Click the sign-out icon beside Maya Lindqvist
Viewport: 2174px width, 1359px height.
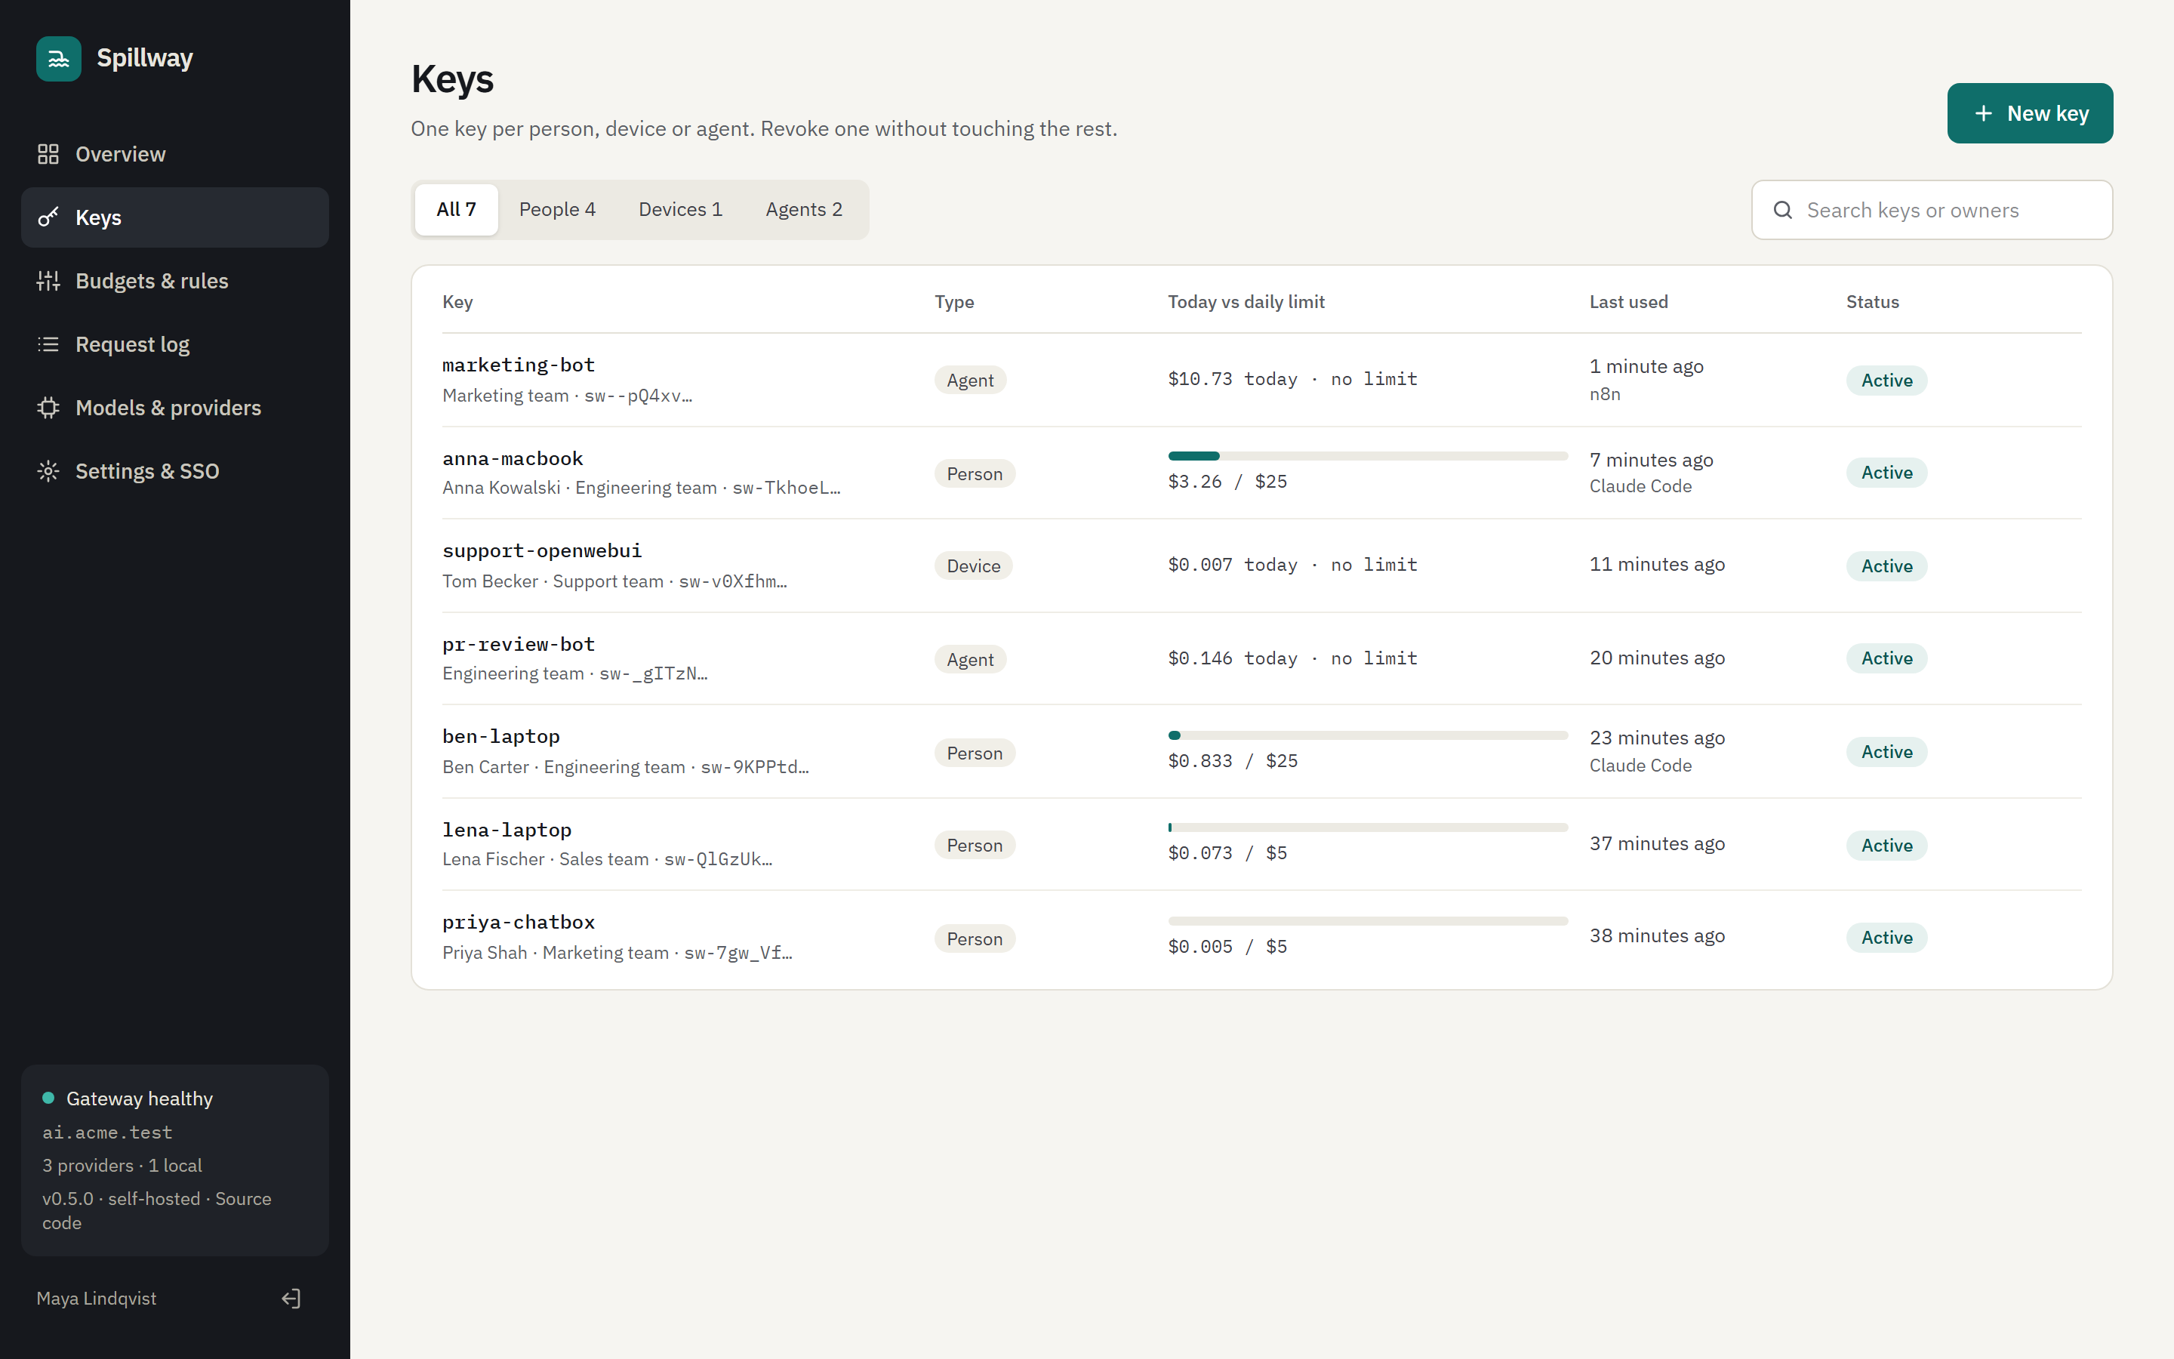(x=291, y=1298)
